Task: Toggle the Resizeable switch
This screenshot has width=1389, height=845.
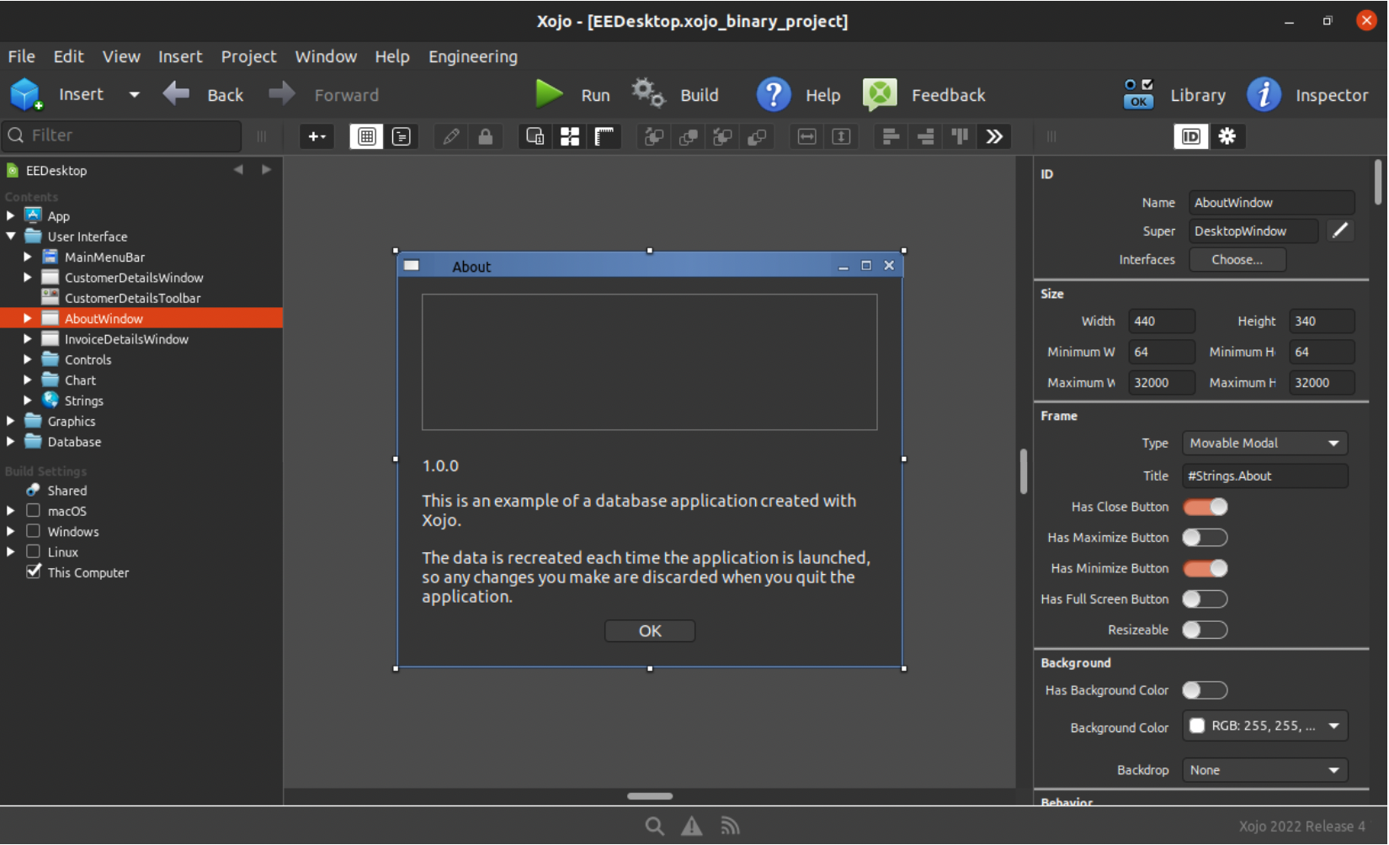Action: [x=1205, y=630]
